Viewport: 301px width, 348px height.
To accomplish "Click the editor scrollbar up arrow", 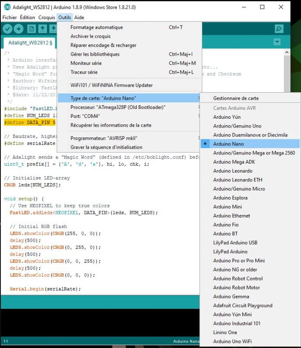I will pyautogui.click(x=287, y=52).
